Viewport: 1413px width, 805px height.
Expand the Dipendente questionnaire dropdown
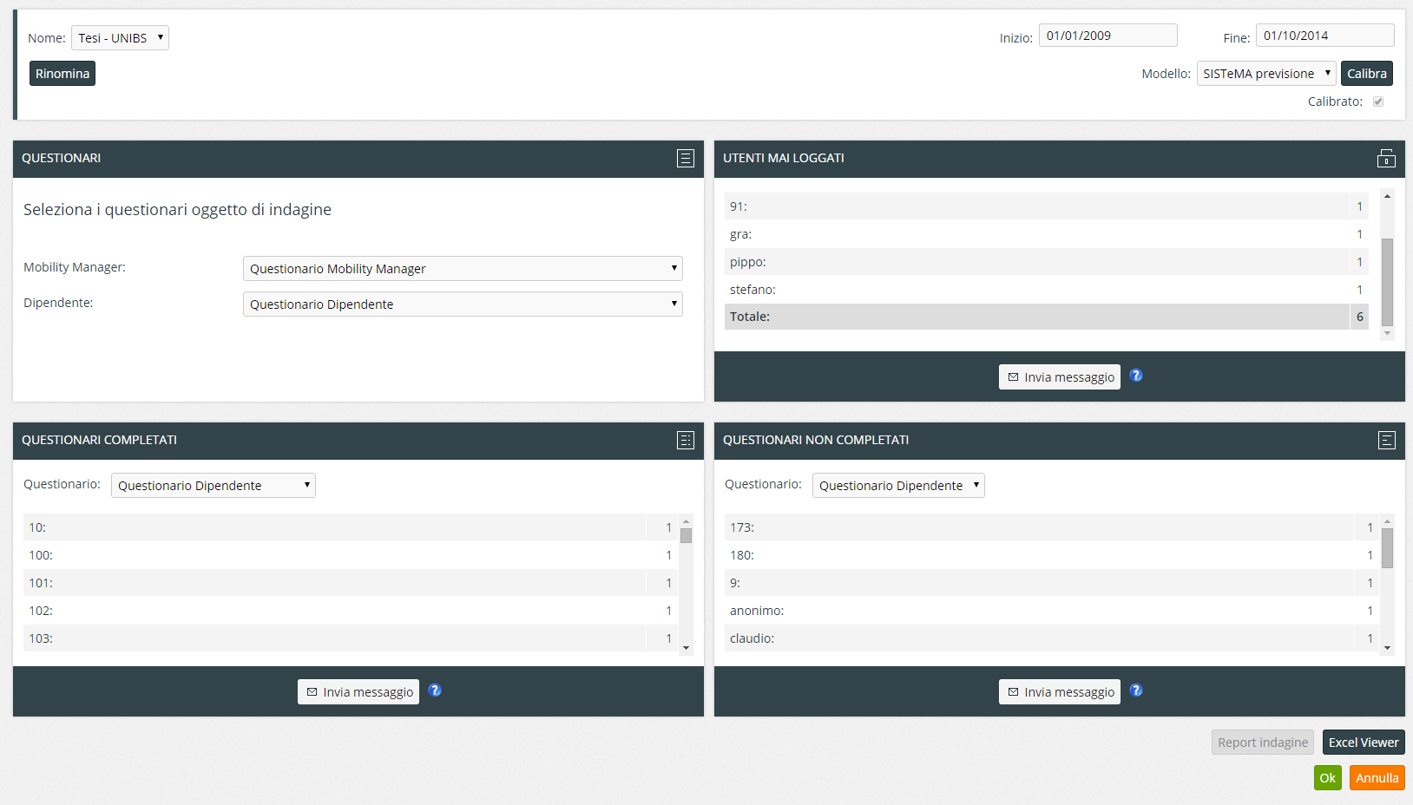click(463, 304)
